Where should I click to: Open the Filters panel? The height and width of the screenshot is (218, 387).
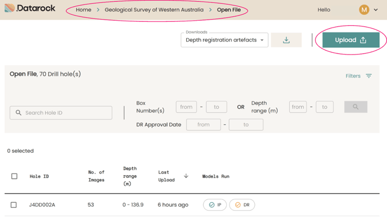tap(358, 76)
